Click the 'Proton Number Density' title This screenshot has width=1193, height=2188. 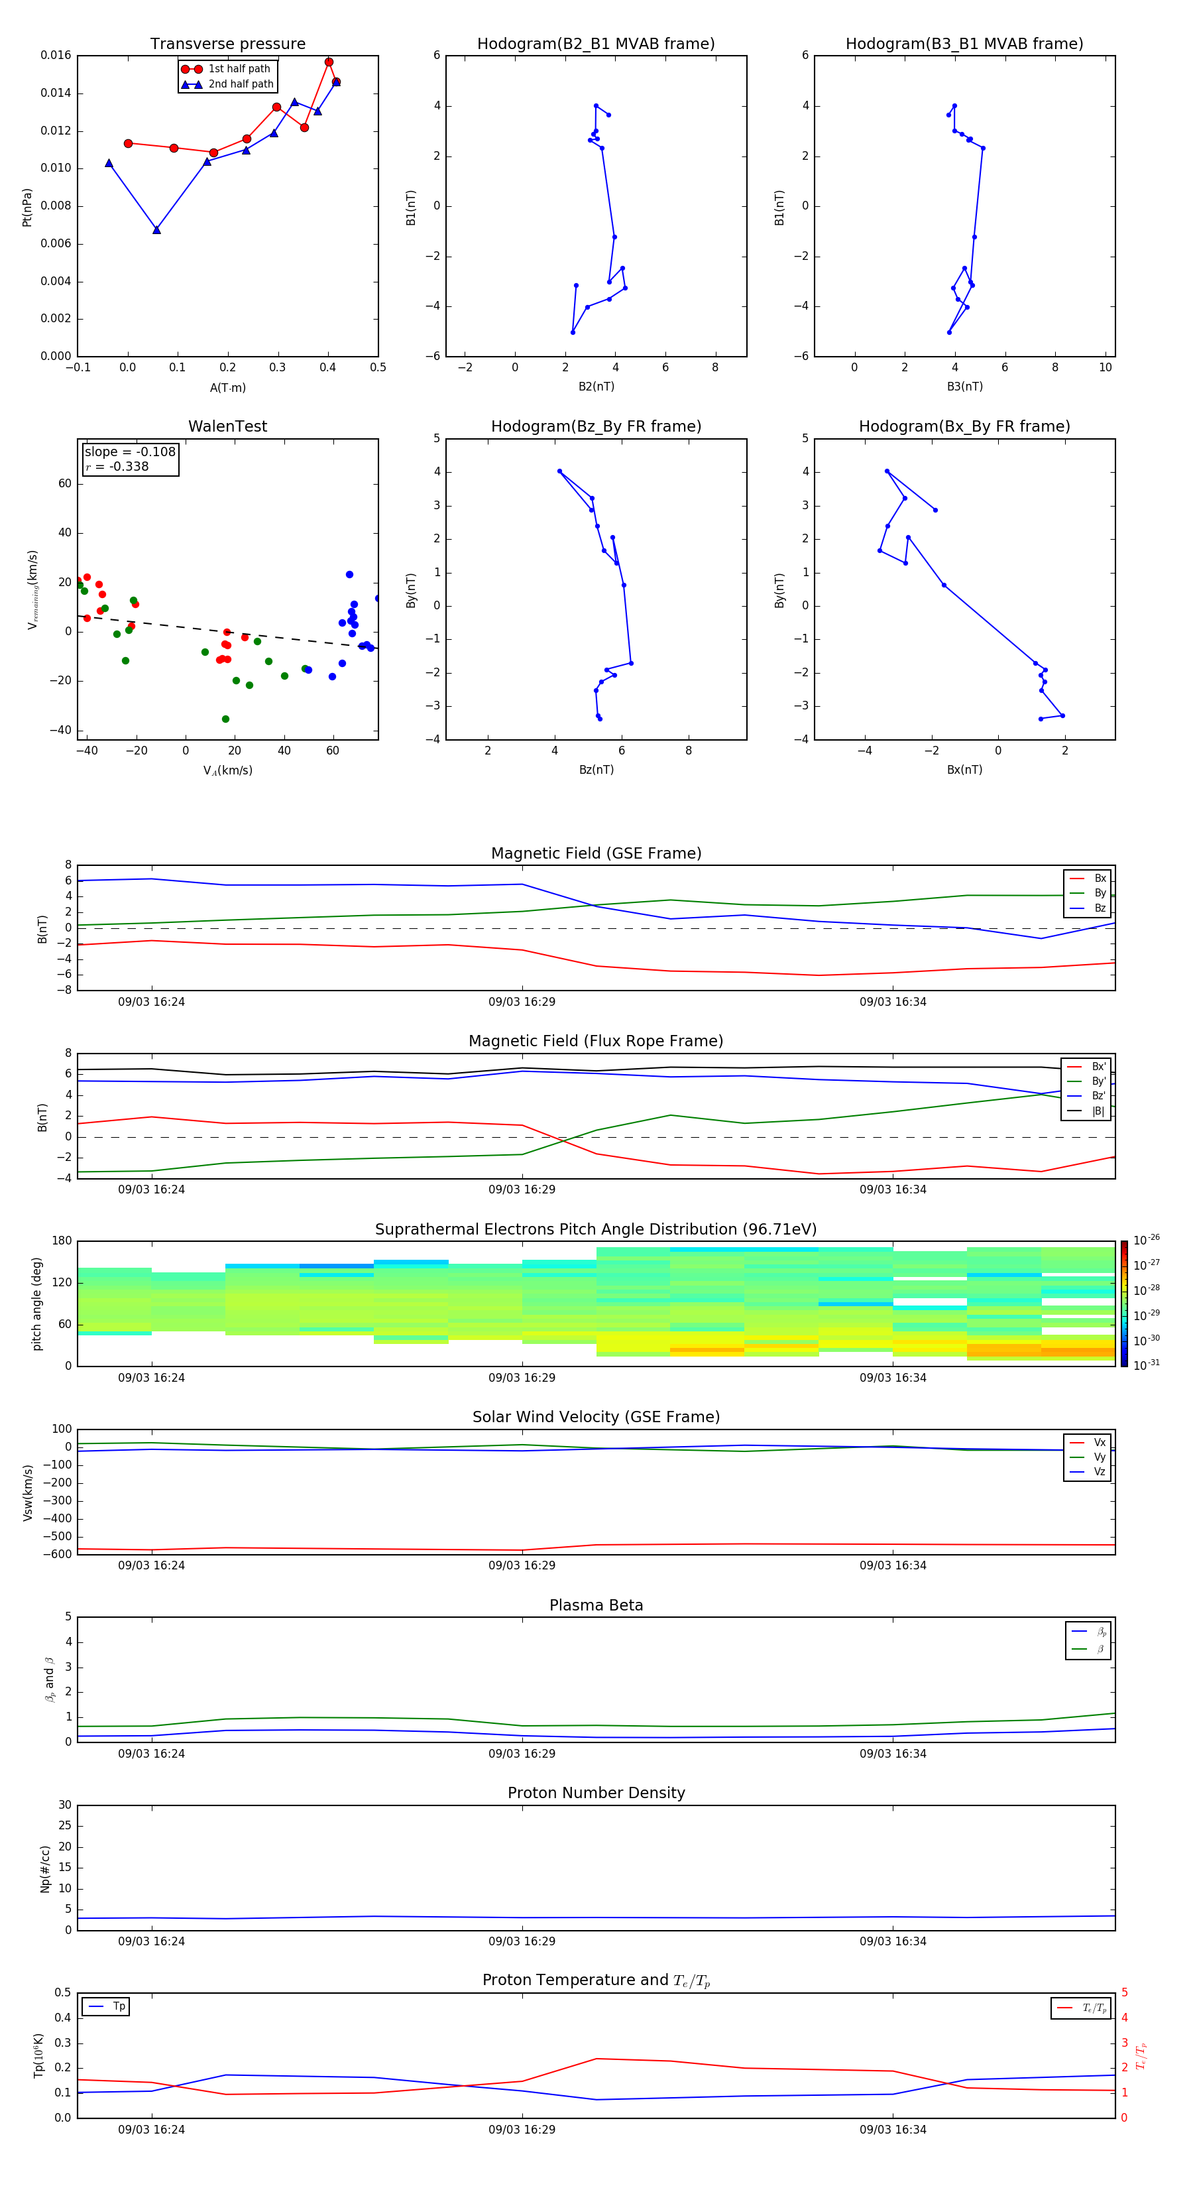pyautogui.click(x=596, y=1793)
